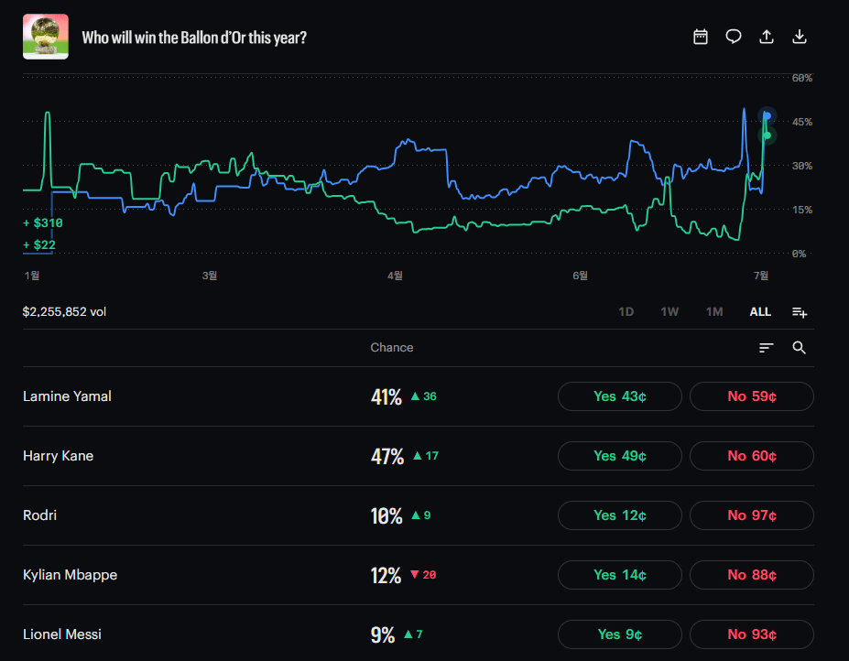Click the search magnifier icon

pos(800,348)
